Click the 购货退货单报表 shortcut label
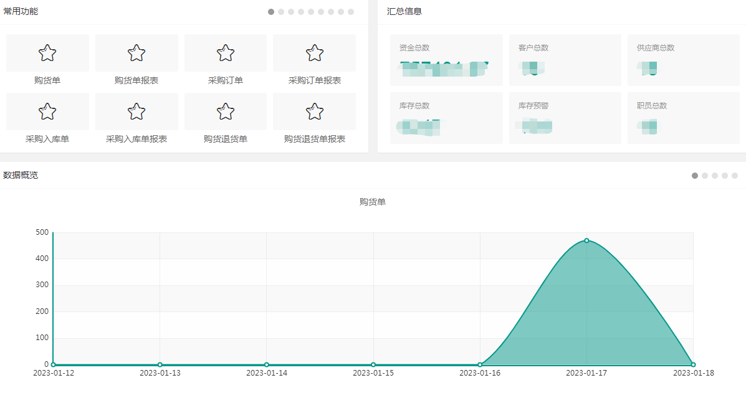The height and width of the screenshot is (403, 746). tap(315, 139)
